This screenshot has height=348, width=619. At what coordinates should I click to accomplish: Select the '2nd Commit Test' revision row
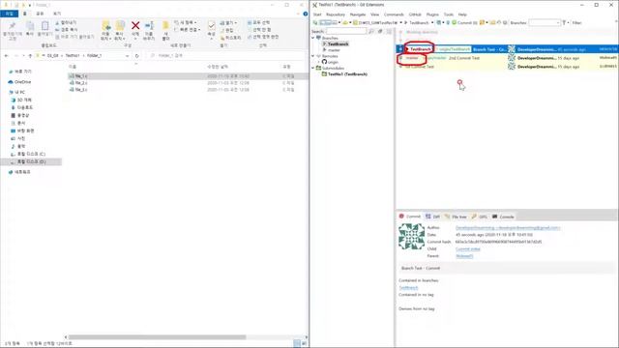[507, 58]
